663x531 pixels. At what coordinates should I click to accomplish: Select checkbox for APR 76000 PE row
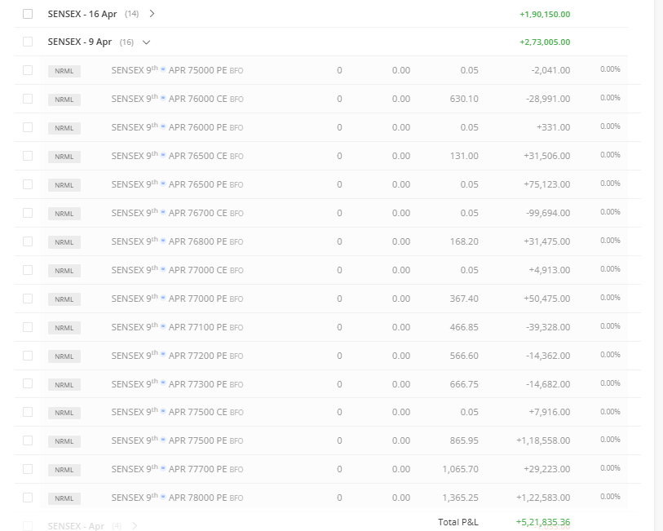coord(28,127)
